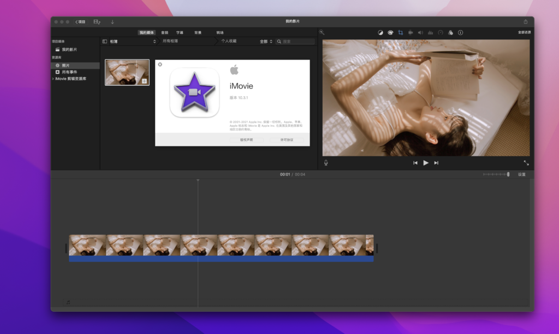Viewport: 559px width, 334px height.
Task: Click 全部还原 to reset adjustments
Action: 524,32
